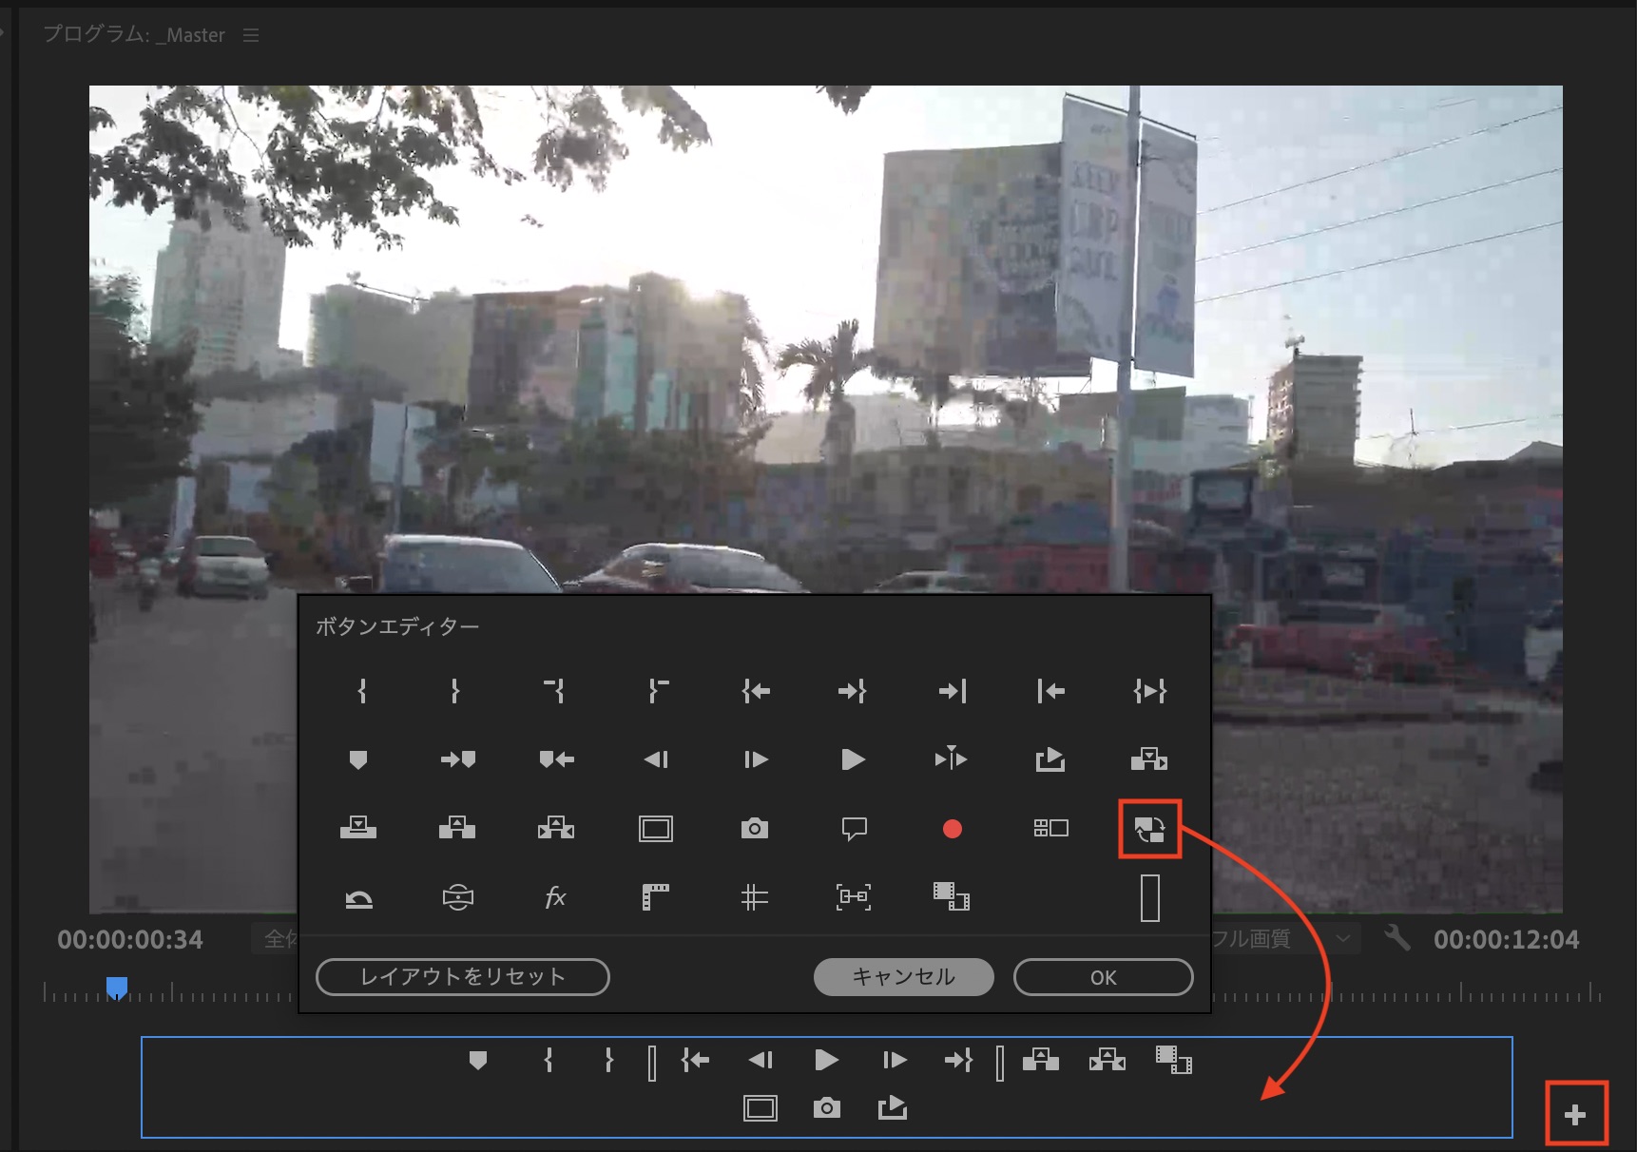Select the Go to Previous Marker icon

pos(557,759)
